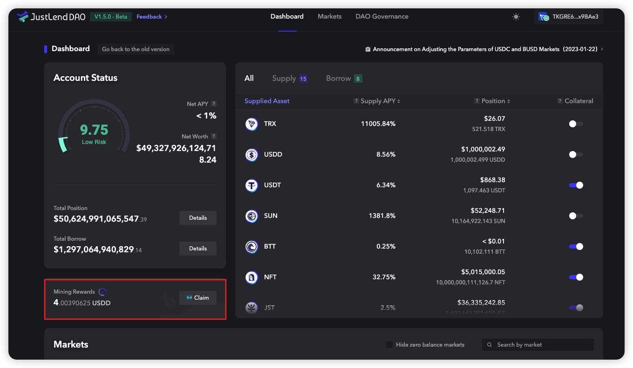
Task: Click the Net APY help question mark
Action: (214, 104)
